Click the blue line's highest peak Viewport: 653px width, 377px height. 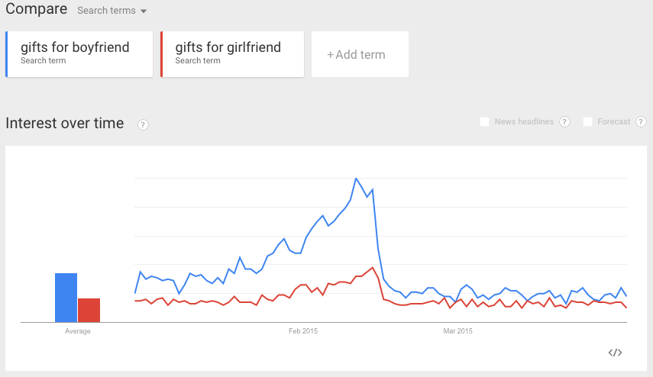(x=356, y=179)
